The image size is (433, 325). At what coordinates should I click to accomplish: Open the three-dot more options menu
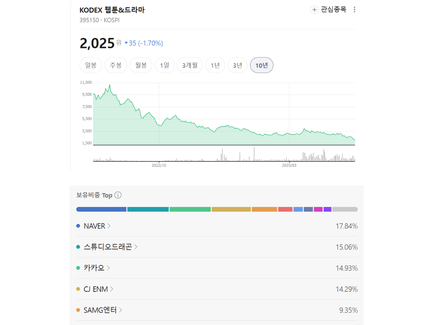point(354,10)
